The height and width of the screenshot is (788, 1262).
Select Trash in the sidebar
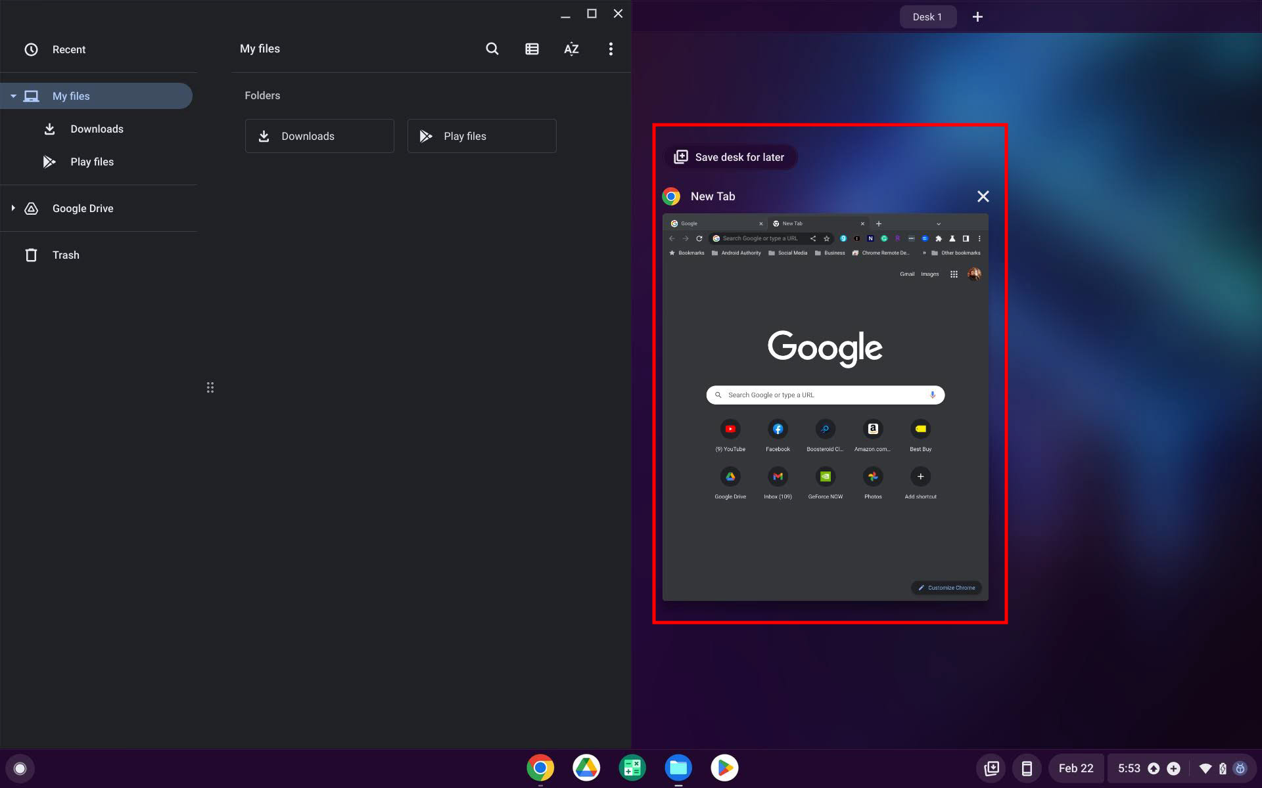click(65, 255)
